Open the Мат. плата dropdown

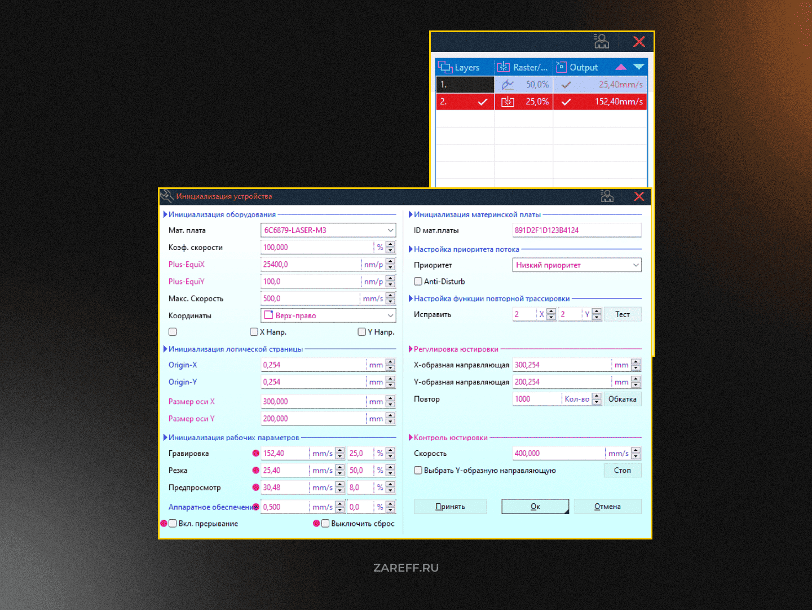pyautogui.click(x=390, y=230)
